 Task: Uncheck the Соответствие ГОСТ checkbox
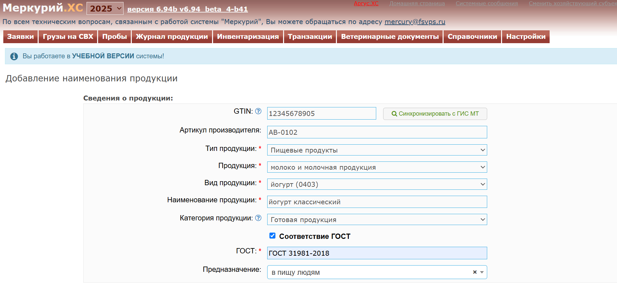272,236
